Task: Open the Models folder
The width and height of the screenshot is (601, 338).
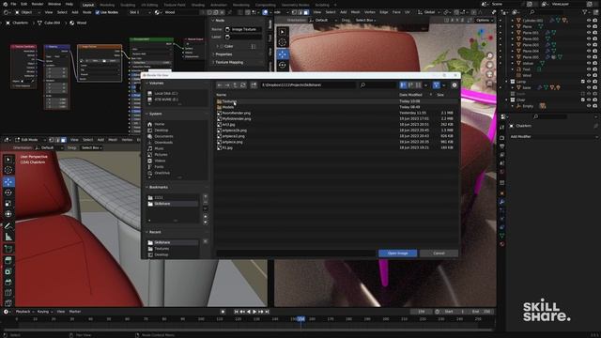Action: (227, 107)
